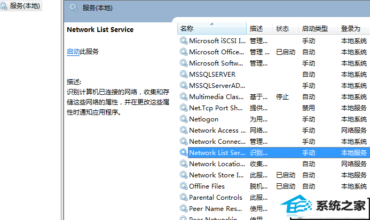Viewport: 370px width, 220px height.
Task: Click the gear icon beside MSSQLServerAD...
Action: [x=183, y=85]
